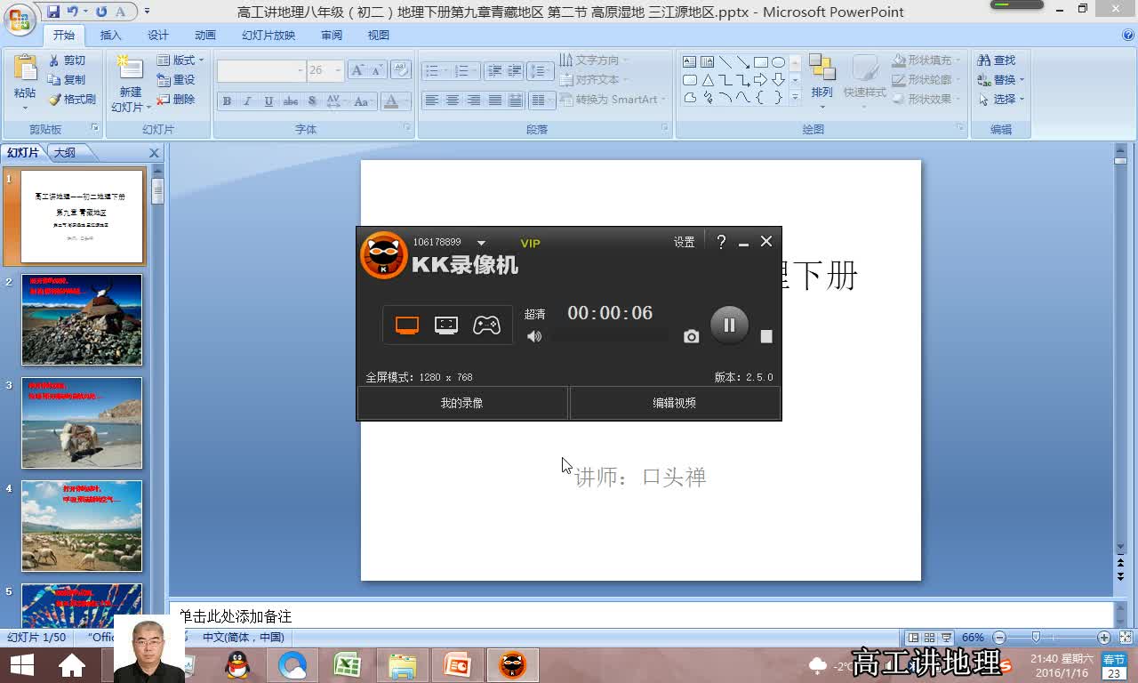
Task: Choose full screen recording mode in KK recorder
Action: tap(407, 325)
